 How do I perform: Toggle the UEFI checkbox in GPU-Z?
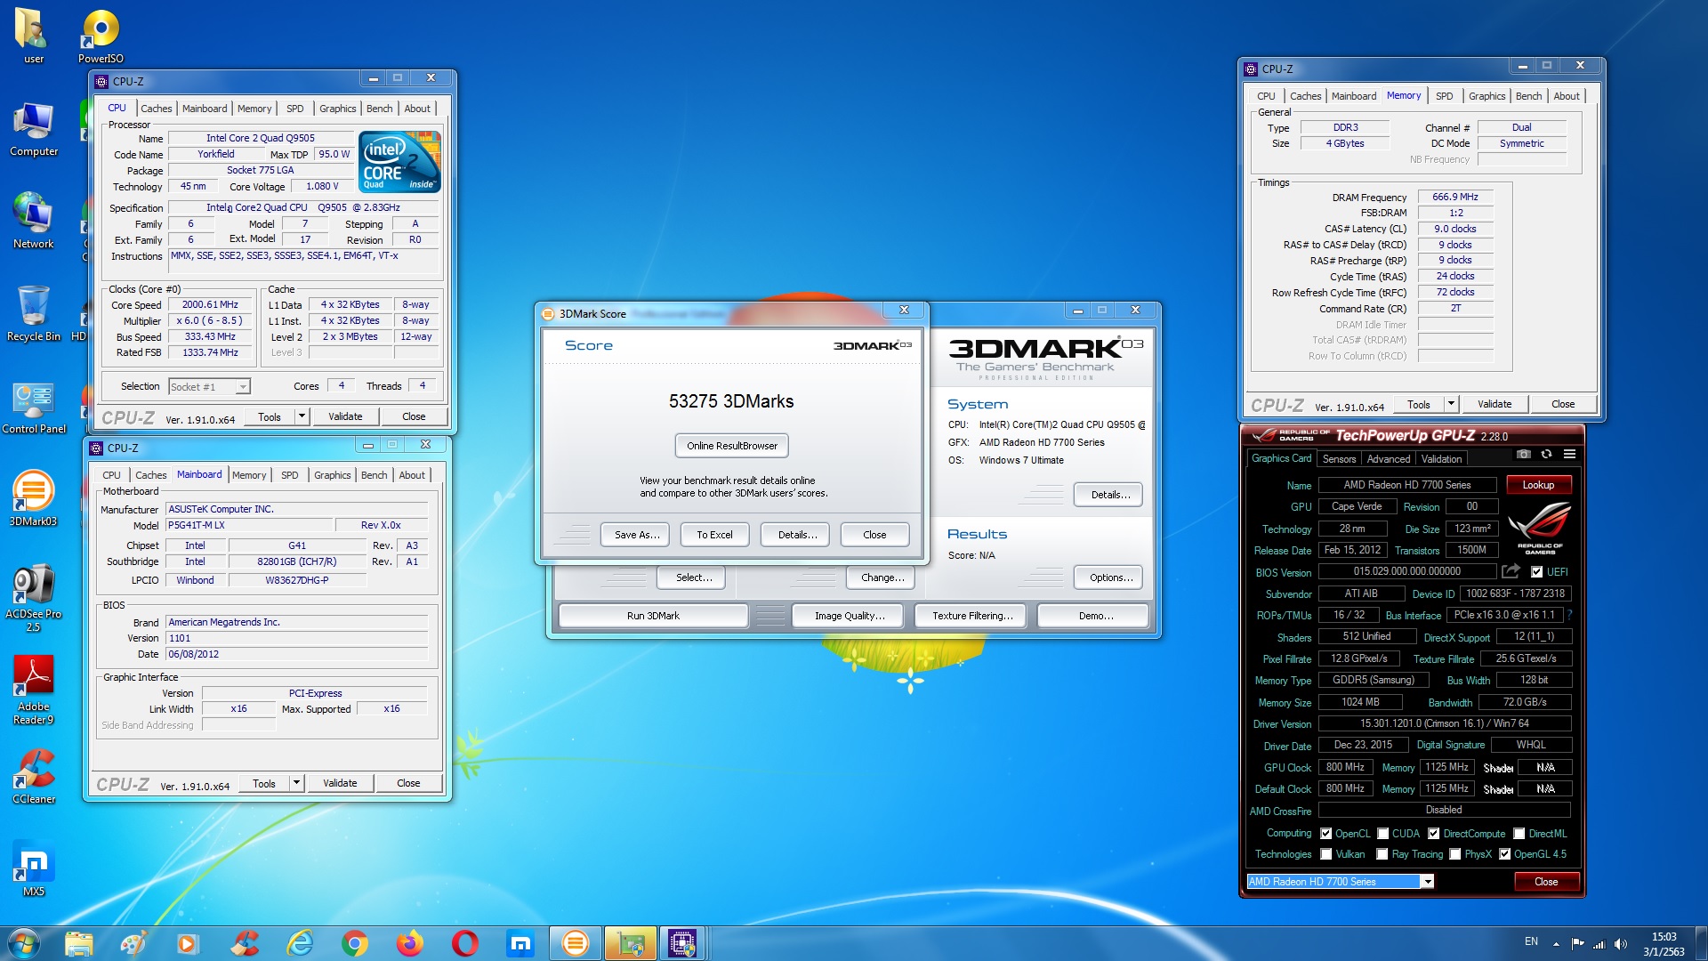click(x=1536, y=572)
